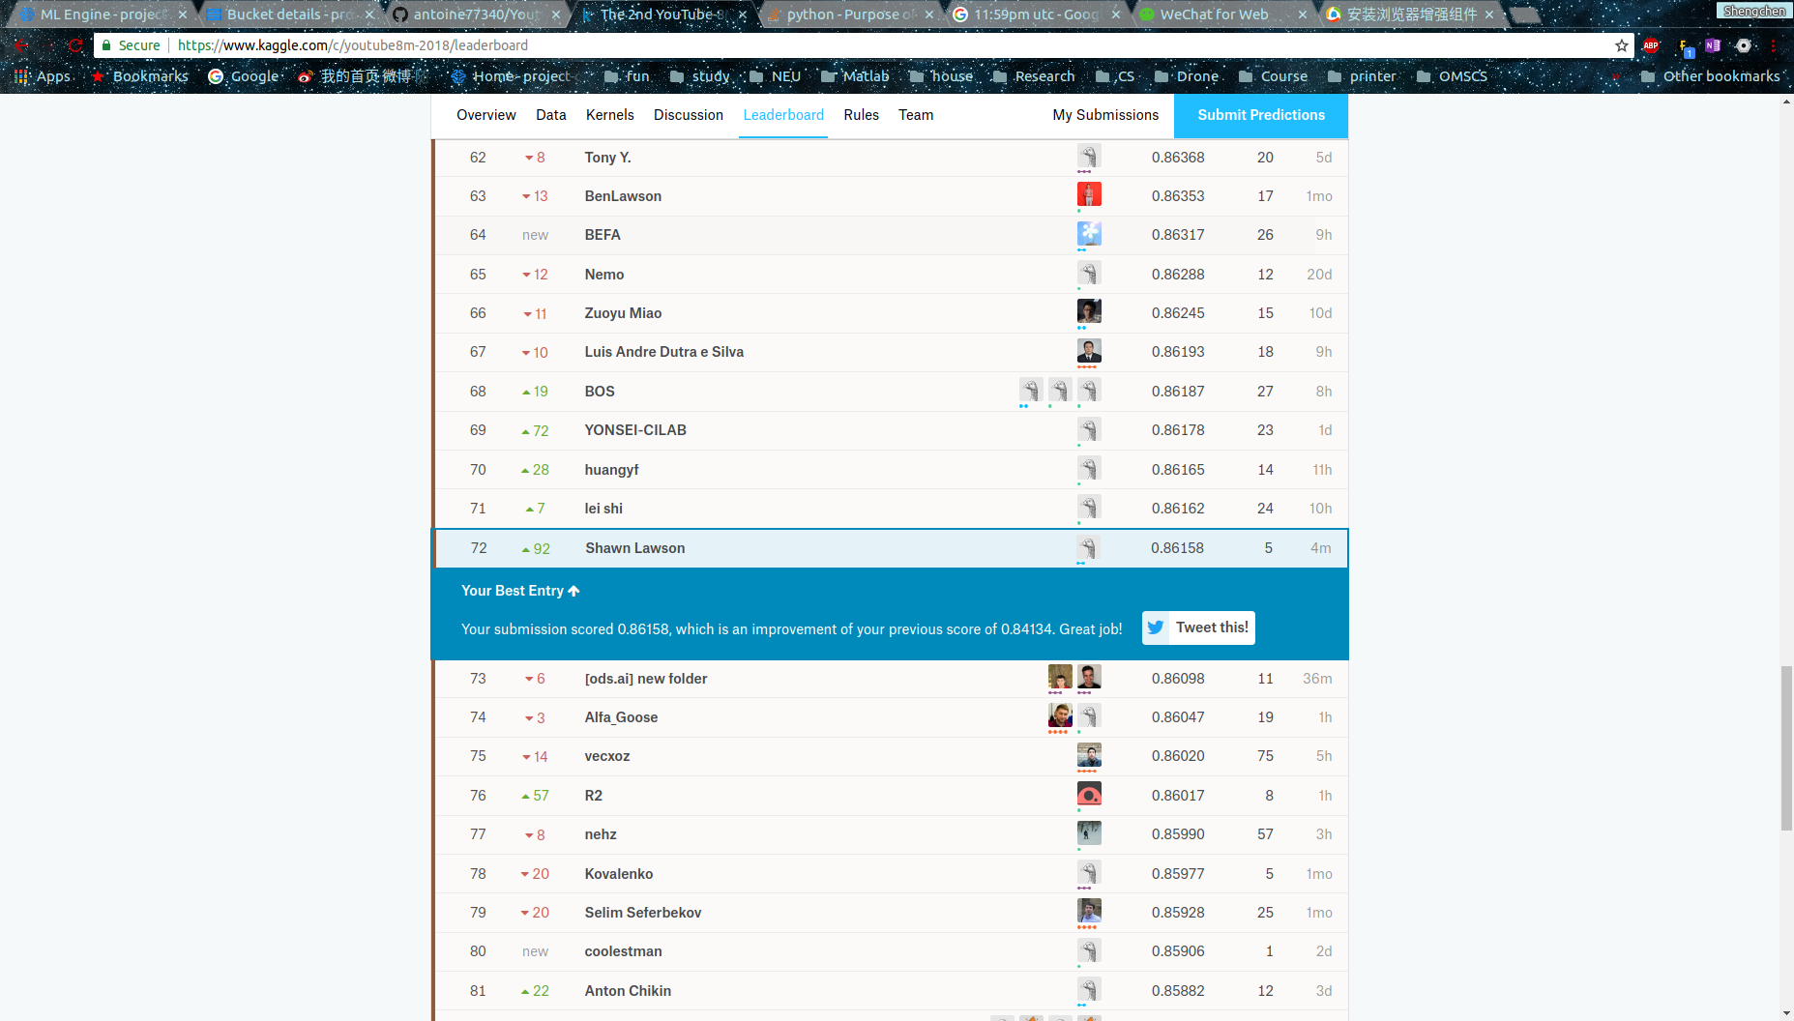
Task: Click the scrollbar down arrow
Action: click(x=1786, y=1013)
